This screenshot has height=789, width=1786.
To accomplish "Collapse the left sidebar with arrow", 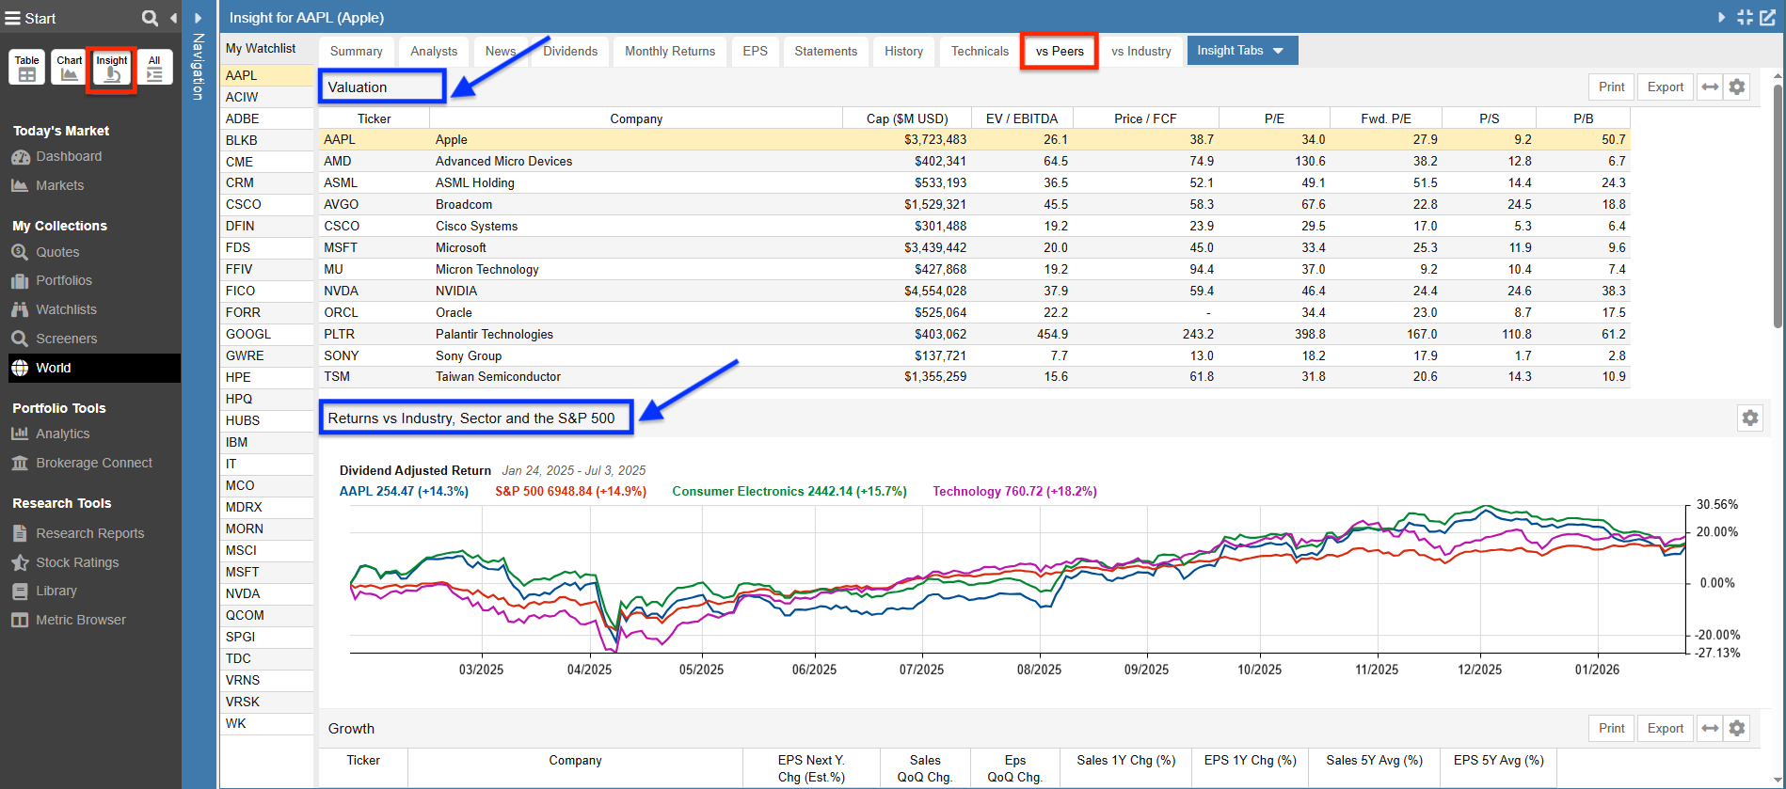I will pyautogui.click(x=173, y=18).
